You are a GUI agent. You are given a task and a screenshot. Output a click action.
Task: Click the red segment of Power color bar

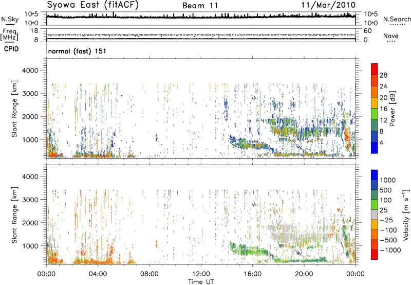[x=375, y=69]
